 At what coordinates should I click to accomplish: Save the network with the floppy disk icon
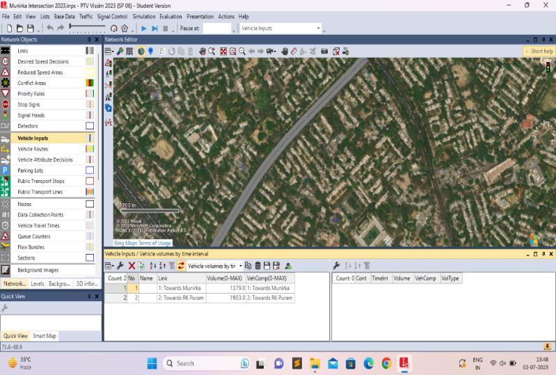tap(31, 29)
